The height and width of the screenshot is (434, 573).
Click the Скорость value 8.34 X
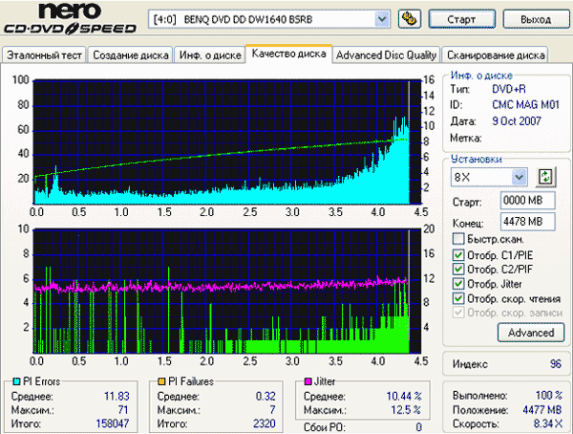548,423
